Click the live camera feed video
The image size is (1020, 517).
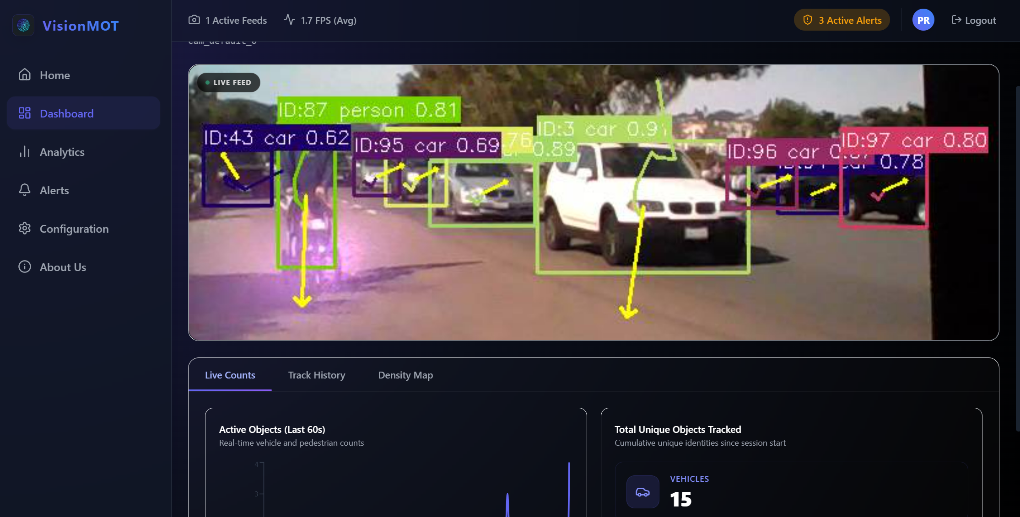pyautogui.click(x=594, y=203)
